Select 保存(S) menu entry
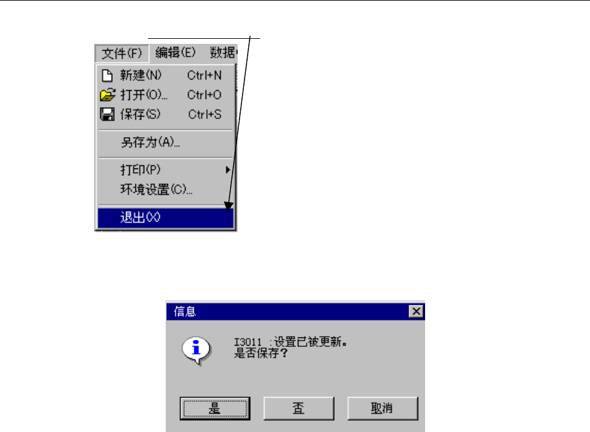This screenshot has height=432, width=590. click(x=166, y=114)
